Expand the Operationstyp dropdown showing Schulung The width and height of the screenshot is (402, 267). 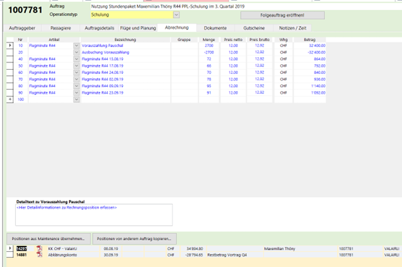(176, 14)
